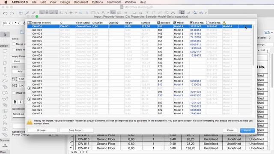The width and height of the screenshot is (274, 154).
Task: Click the eyedropper pick-up parameters icon
Action: (27, 13)
